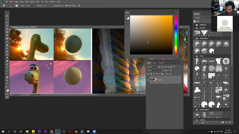Lock all layer attributes
Viewport: 239px width, 134px height.
(163, 74)
